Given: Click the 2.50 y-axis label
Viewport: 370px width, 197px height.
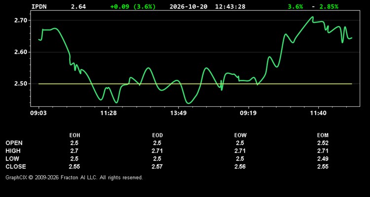Looking at the screenshot, I should click(x=21, y=84).
